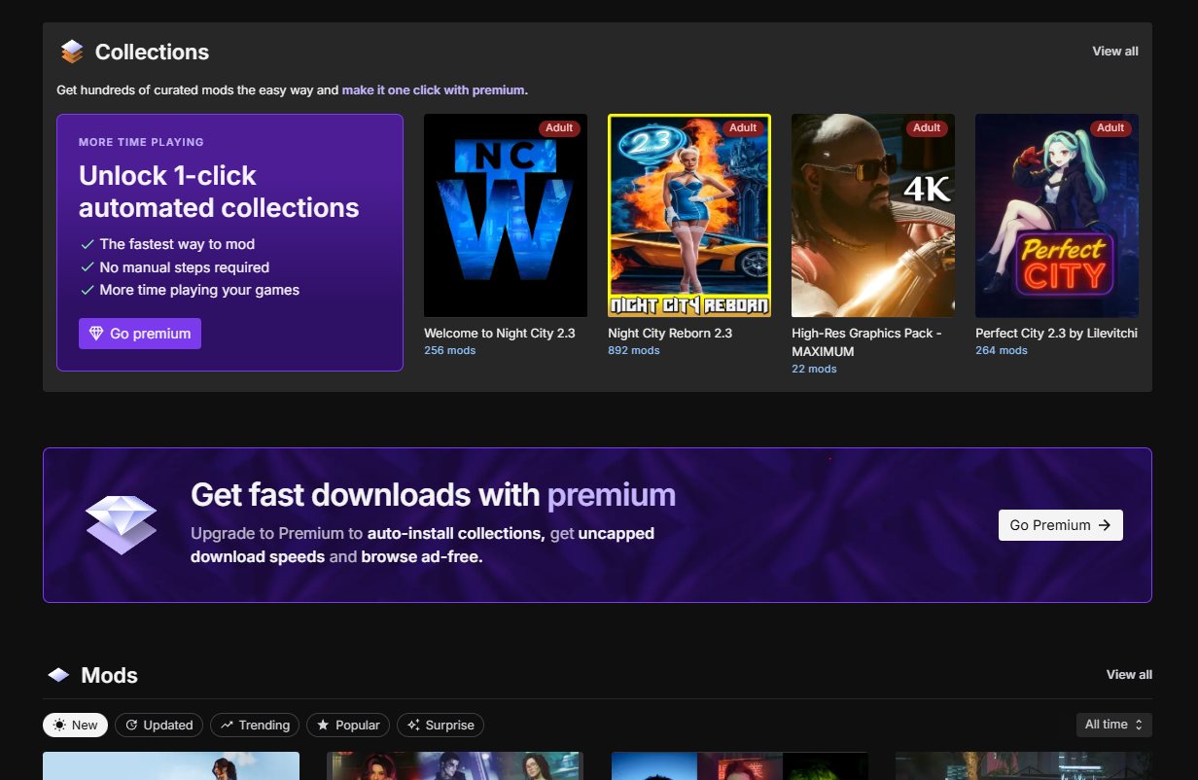Click the Mods section diamond icon
Screen dimensions: 1198x780
[x=58, y=675]
